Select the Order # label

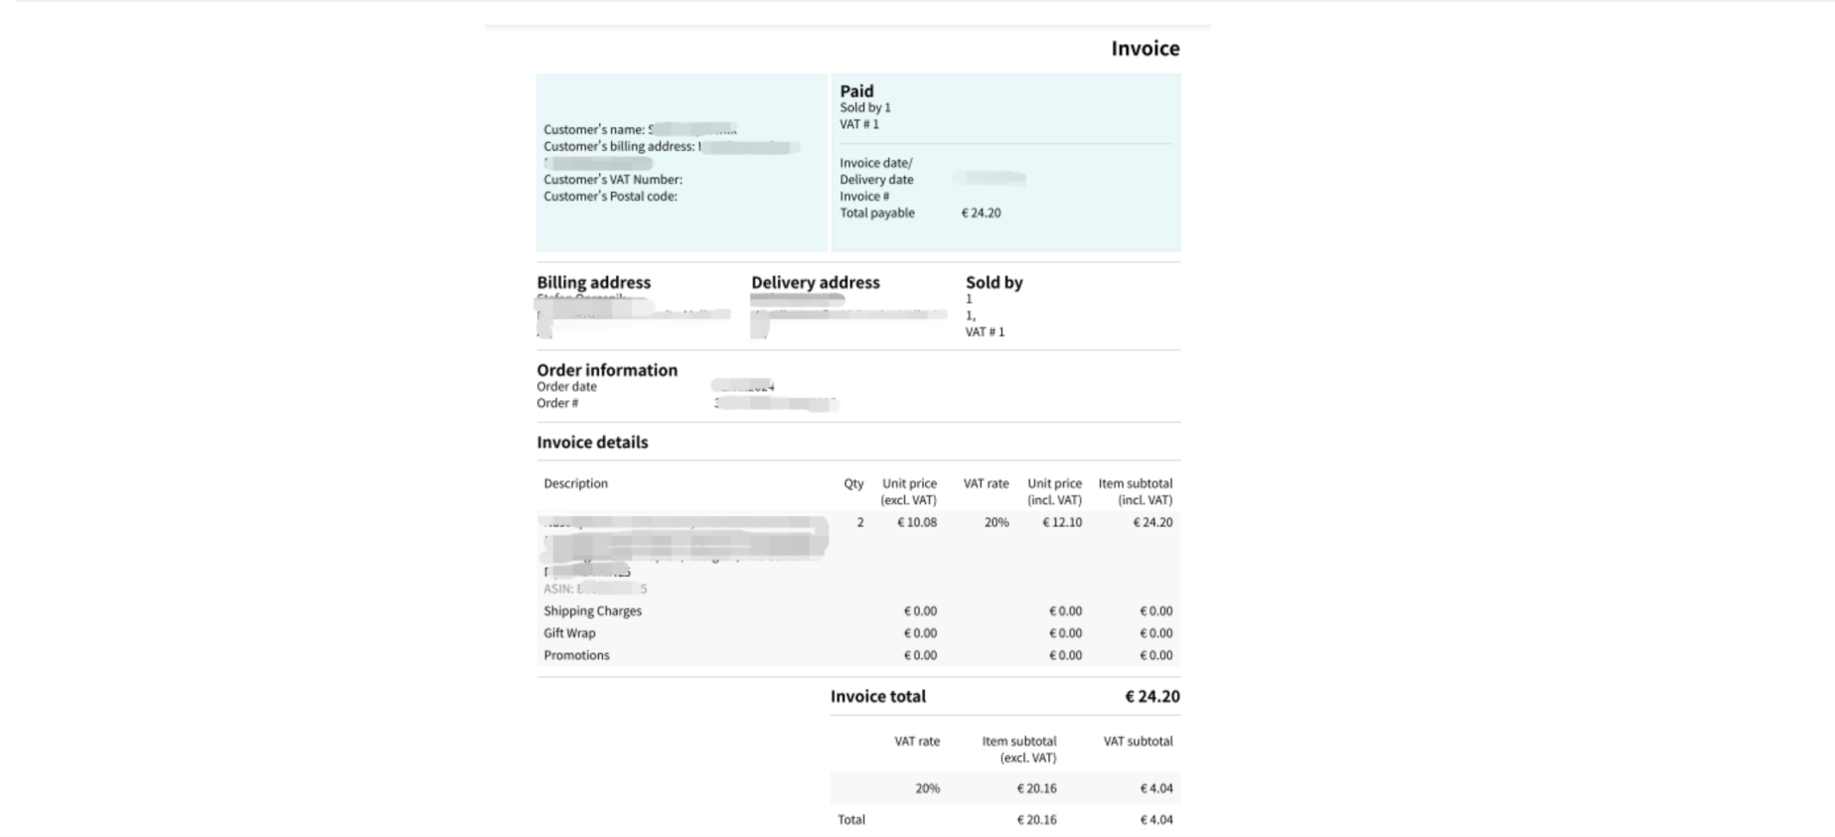click(557, 403)
